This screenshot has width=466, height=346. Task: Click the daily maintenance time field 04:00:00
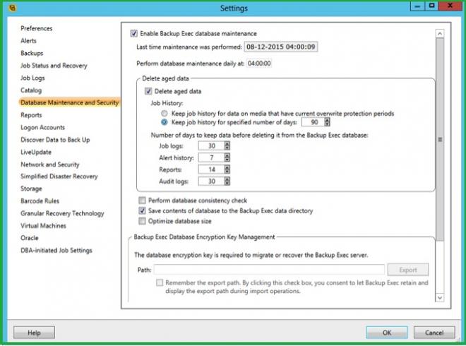coord(259,64)
